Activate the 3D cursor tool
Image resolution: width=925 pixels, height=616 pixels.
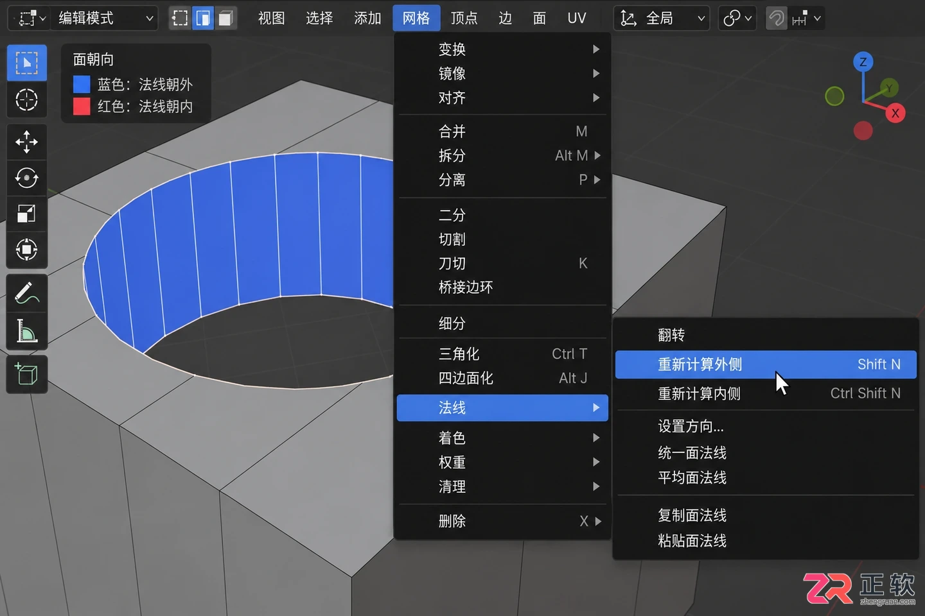26,100
